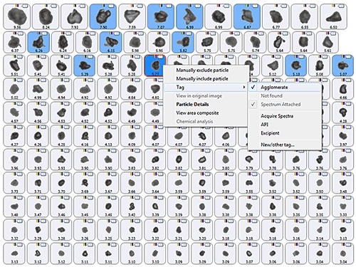
Task: Click the tag bubble icon on particle 7.59
Action: pos(140,6)
